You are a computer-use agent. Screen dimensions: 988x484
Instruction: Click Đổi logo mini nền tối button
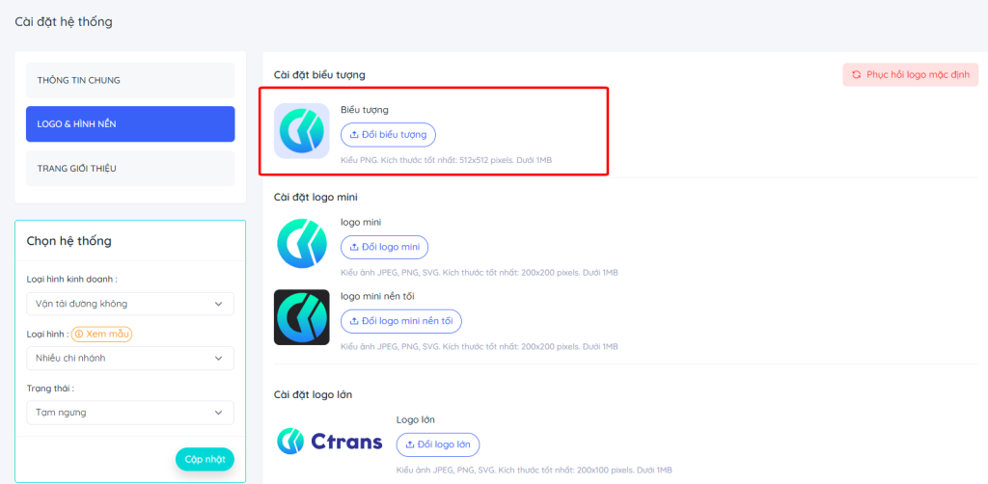tap(401, 321)
